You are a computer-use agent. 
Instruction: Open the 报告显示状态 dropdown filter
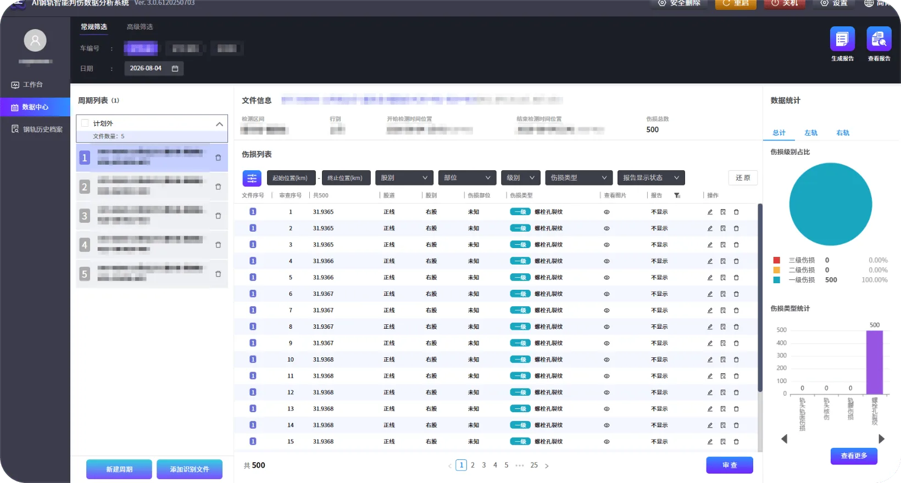point(651,178)
